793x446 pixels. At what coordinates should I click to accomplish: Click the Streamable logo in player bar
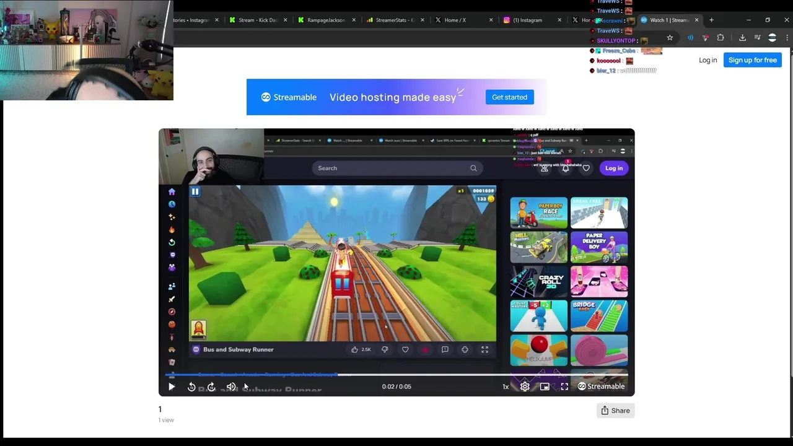pyautogui.click(x=601, y=387)
